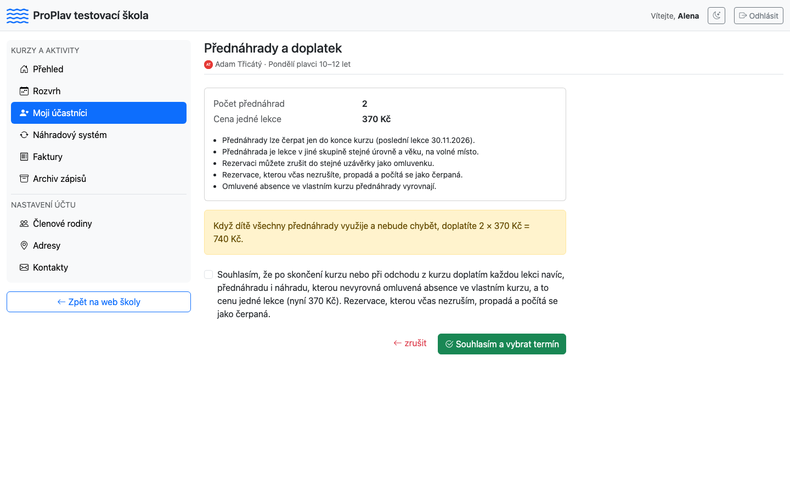Open Adresy in account settings
Viewport: 790px width, 493px height.
click(x=99, y=245)
